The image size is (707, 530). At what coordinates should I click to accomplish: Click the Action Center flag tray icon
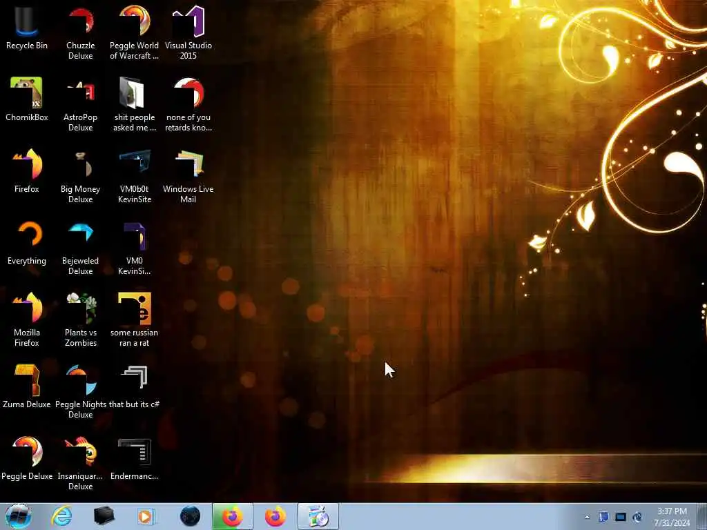pos(603,517)
